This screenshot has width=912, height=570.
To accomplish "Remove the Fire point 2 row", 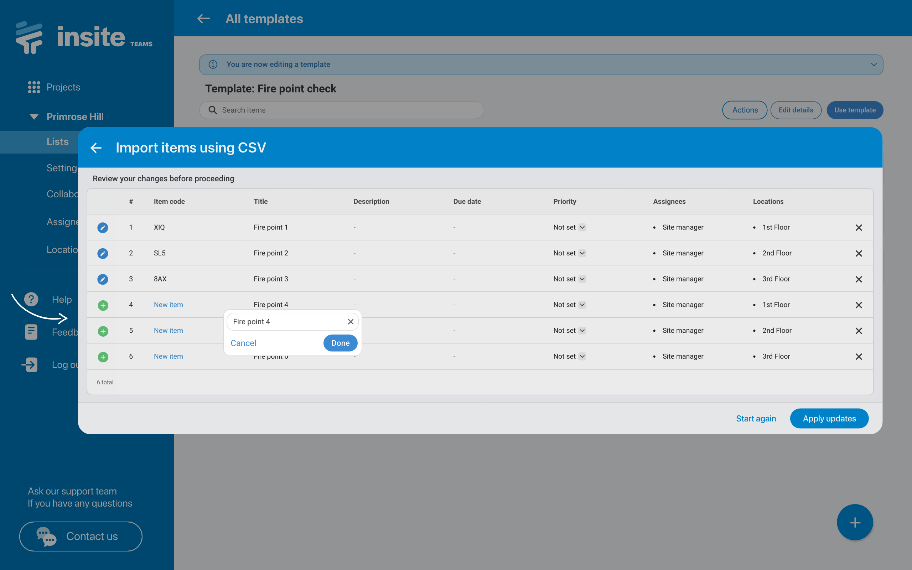I will click(859, 253).
